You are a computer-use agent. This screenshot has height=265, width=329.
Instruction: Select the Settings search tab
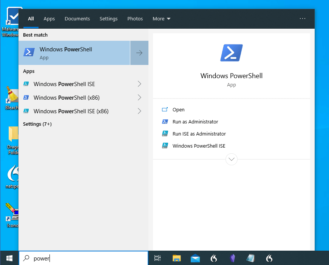(x=108, y=19)
